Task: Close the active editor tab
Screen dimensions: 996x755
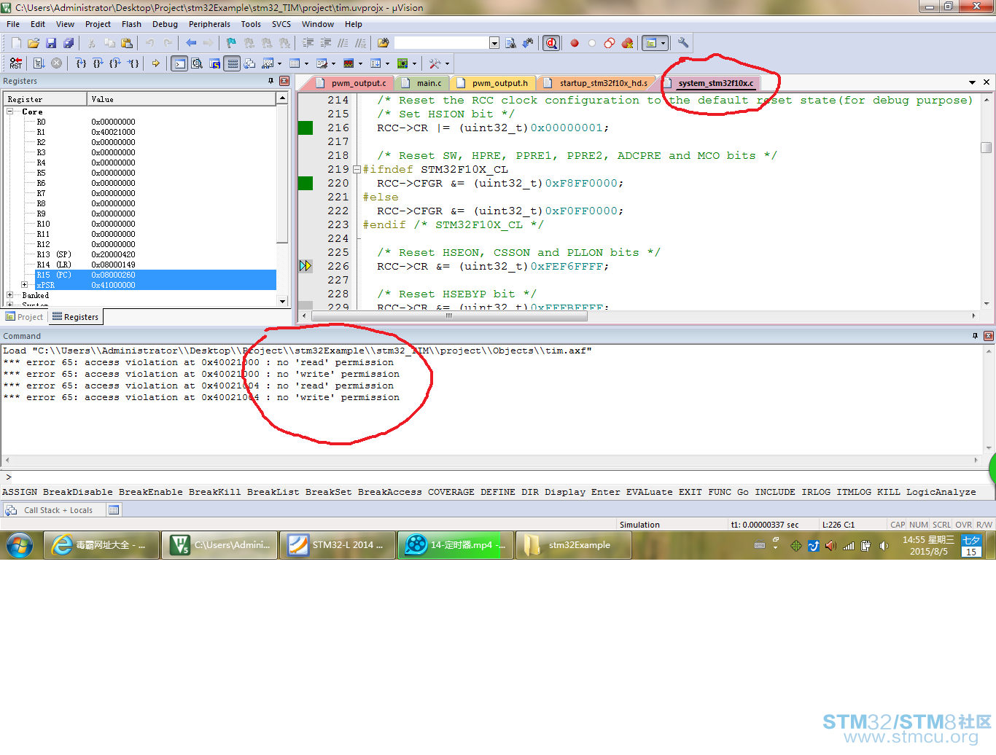Action: (987, 82)
